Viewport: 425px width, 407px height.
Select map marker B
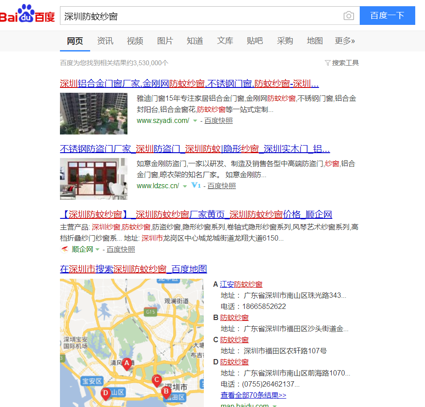coord(166,392)
